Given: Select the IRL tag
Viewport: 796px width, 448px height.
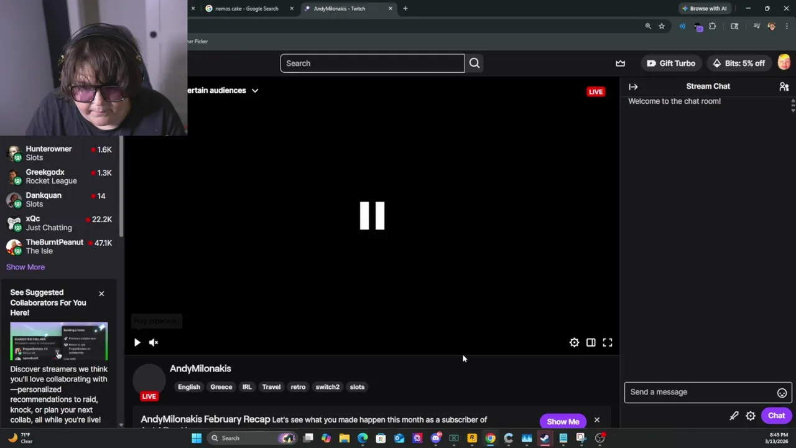Looking at the screenshot, I should point(247,387).
